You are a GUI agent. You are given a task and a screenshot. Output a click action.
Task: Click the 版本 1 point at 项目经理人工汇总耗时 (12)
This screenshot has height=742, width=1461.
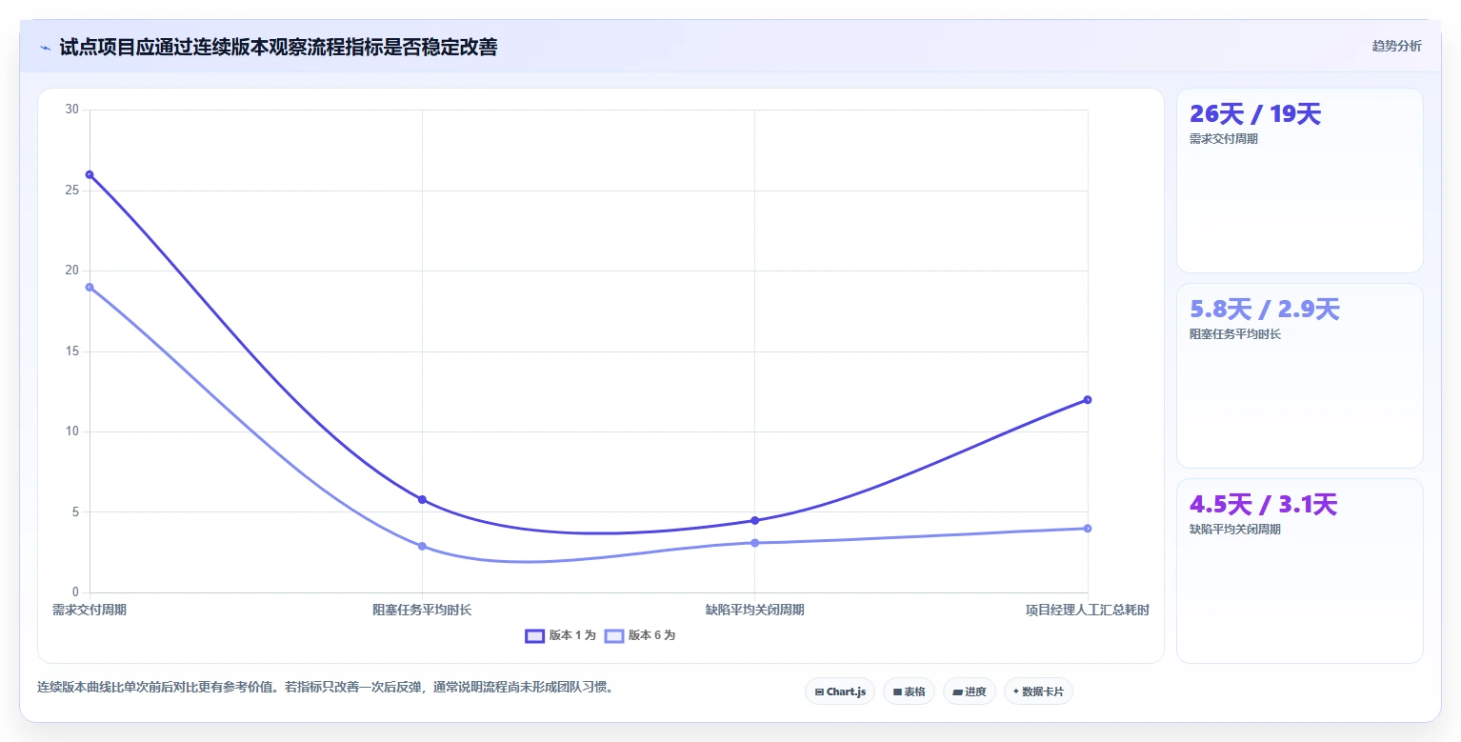tap(1087, 399)
